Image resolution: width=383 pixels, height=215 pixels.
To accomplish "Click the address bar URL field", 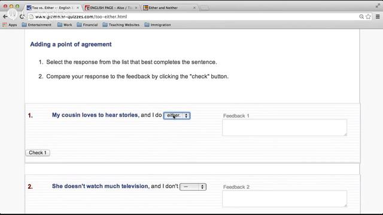I will click(x=193, y=17).
